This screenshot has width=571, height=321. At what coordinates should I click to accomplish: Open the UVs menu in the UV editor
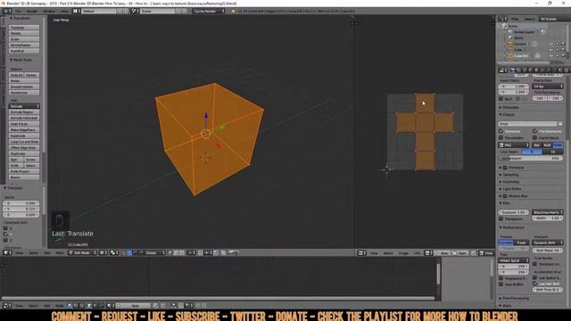[x=417, y=253]
